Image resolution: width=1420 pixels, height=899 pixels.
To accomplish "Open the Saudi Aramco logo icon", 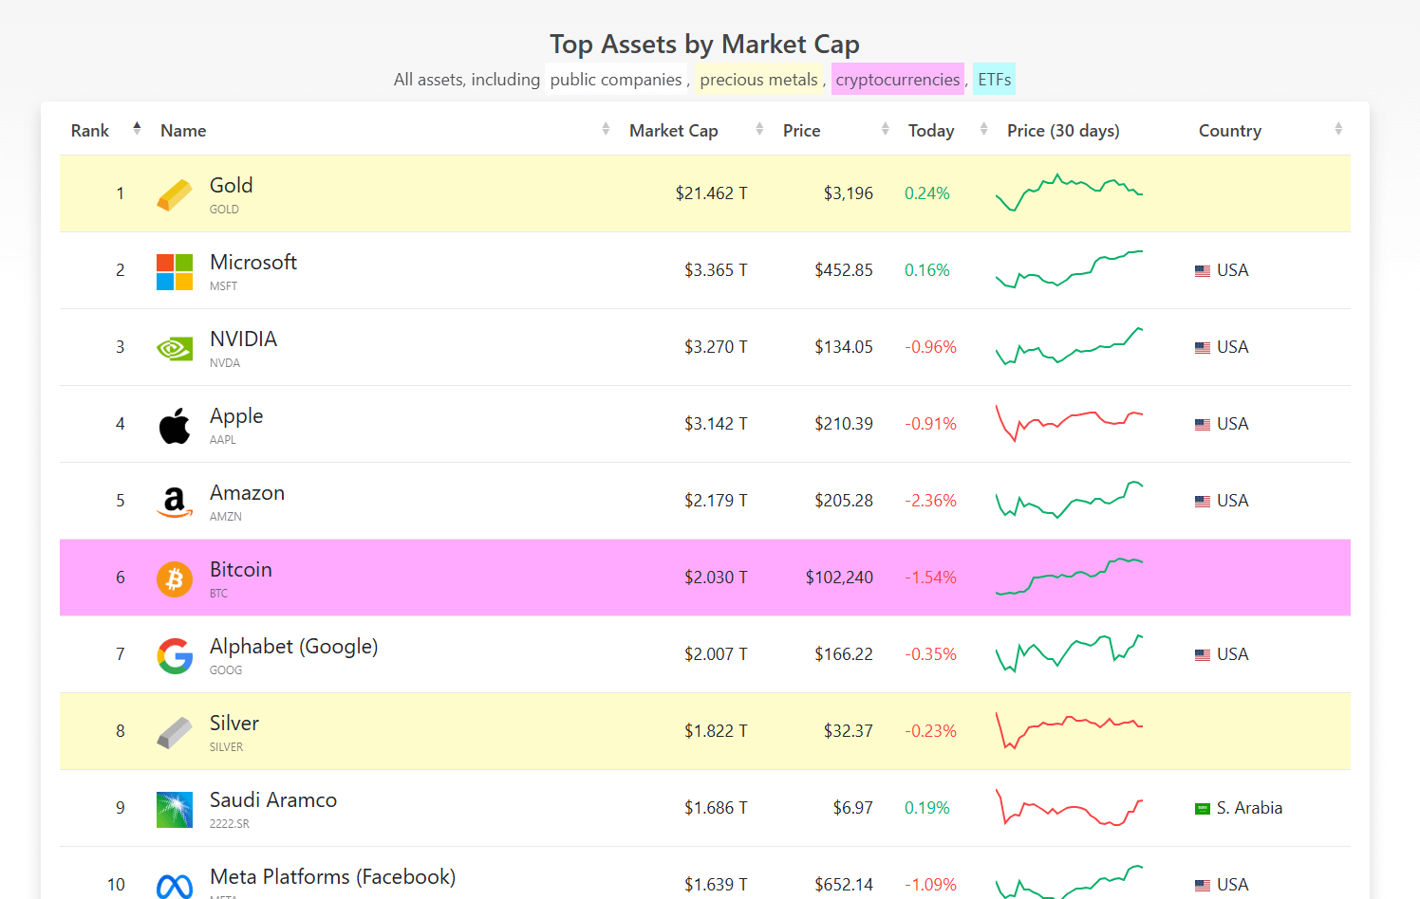I will point(175,810).
